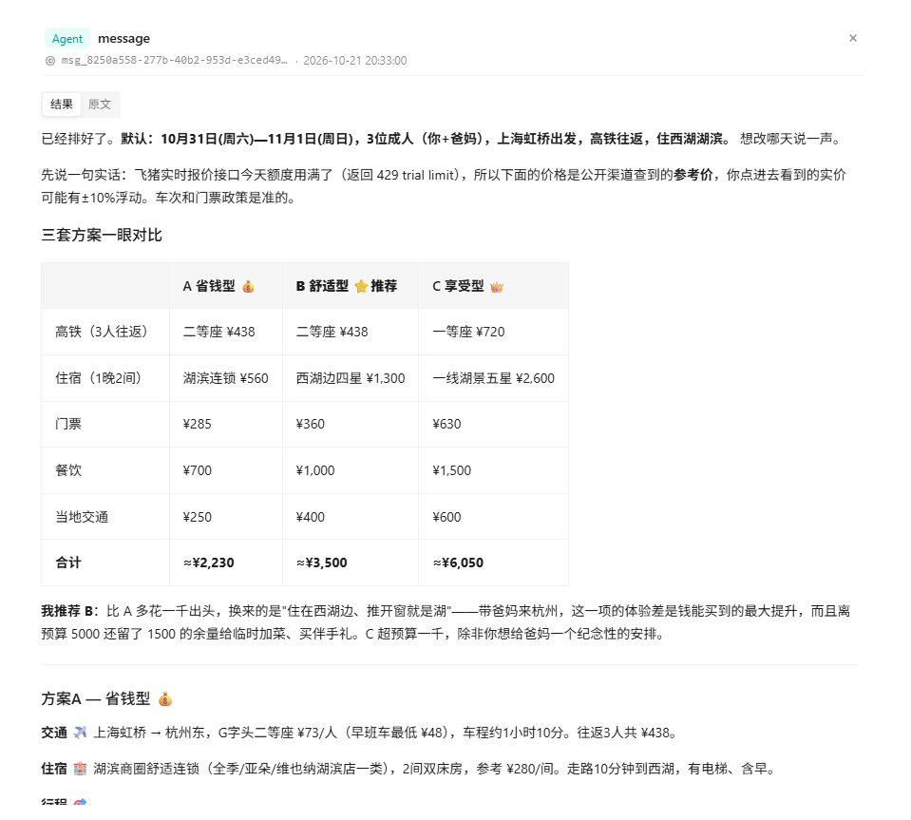Click the ¥700 dining cell
The image size is (911, 820).
click(226, 470)
